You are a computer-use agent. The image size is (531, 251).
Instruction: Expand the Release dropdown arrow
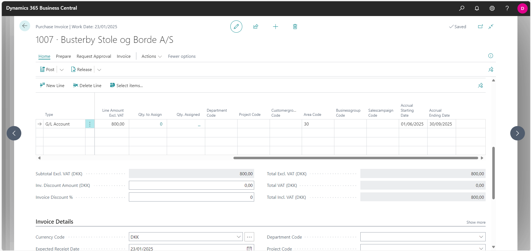tap(99, 70)
